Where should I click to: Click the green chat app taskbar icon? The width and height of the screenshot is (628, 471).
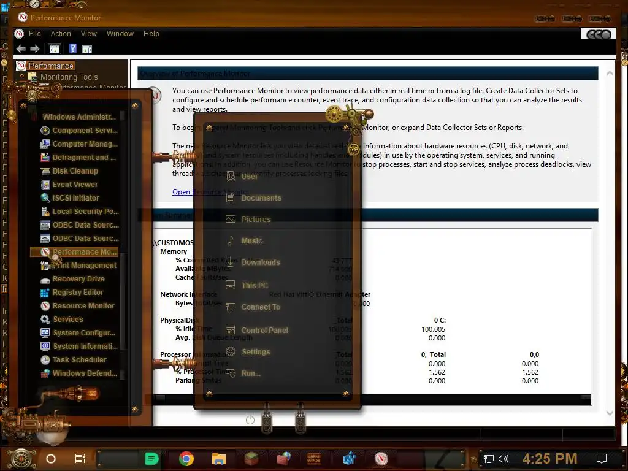pyautogui.click(x=151, y=459)
